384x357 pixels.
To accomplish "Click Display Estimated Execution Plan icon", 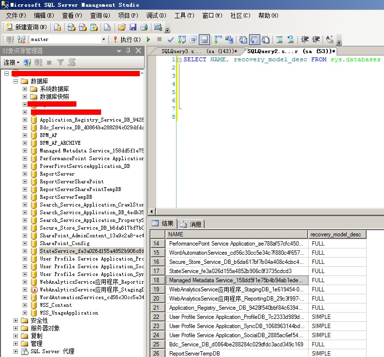I will coord(182,40).
